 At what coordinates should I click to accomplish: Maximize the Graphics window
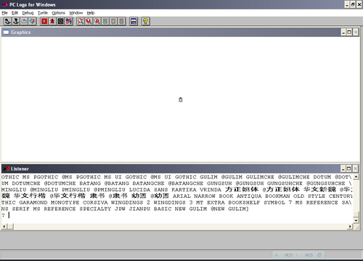pos(349,32)
